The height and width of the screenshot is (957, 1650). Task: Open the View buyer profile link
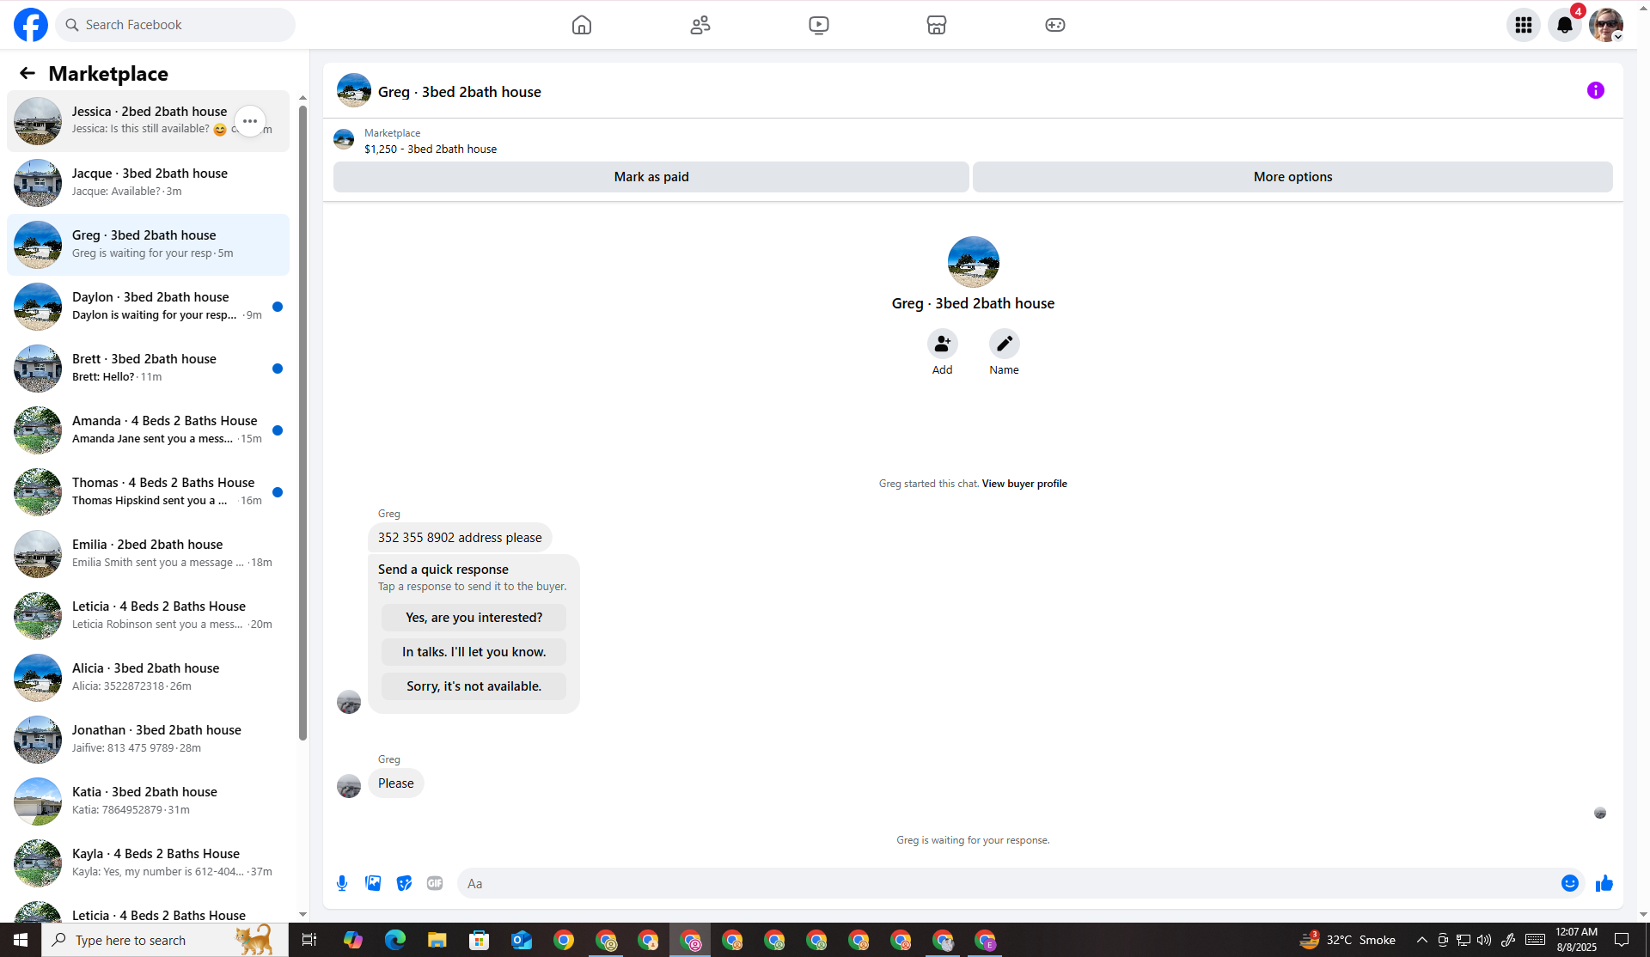1024,484
